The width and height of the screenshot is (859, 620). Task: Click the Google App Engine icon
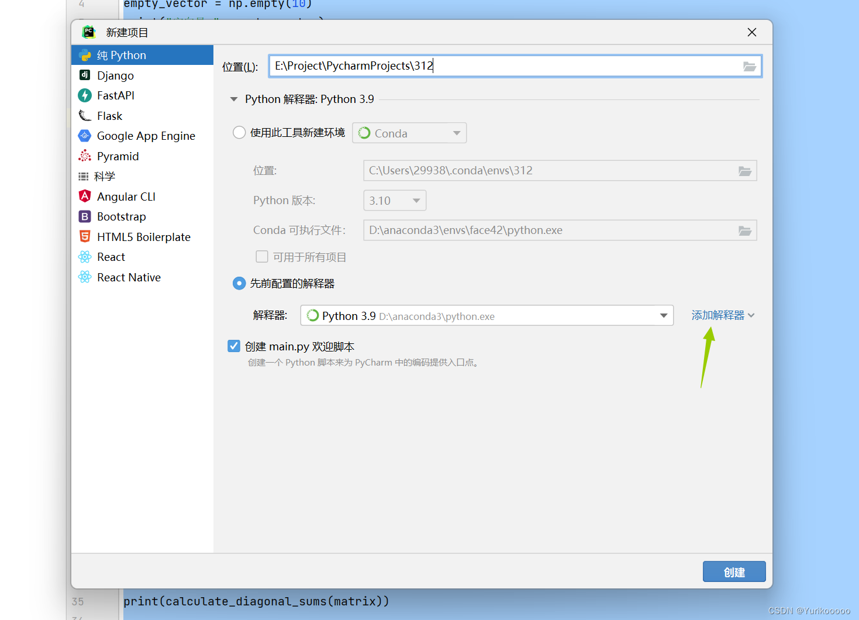tap(85, 136)
